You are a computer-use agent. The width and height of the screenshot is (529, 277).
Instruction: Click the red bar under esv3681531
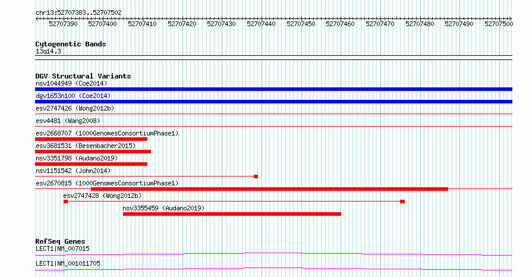(x=93, y=152)
